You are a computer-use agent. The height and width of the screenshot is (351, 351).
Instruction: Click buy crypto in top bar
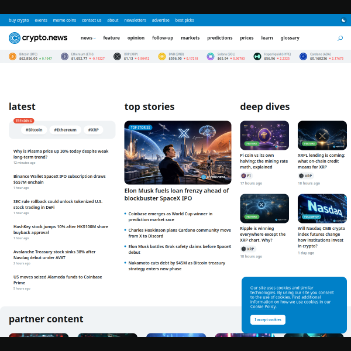pos(19,20)
